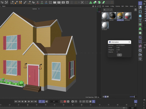Click the trash icon in Material Manager
Image resolution: width=146 pixels, height=109 pixels.
tap(136, 10)
